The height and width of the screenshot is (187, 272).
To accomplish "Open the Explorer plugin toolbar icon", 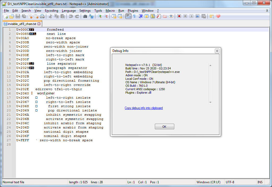I will coord(212,16).
